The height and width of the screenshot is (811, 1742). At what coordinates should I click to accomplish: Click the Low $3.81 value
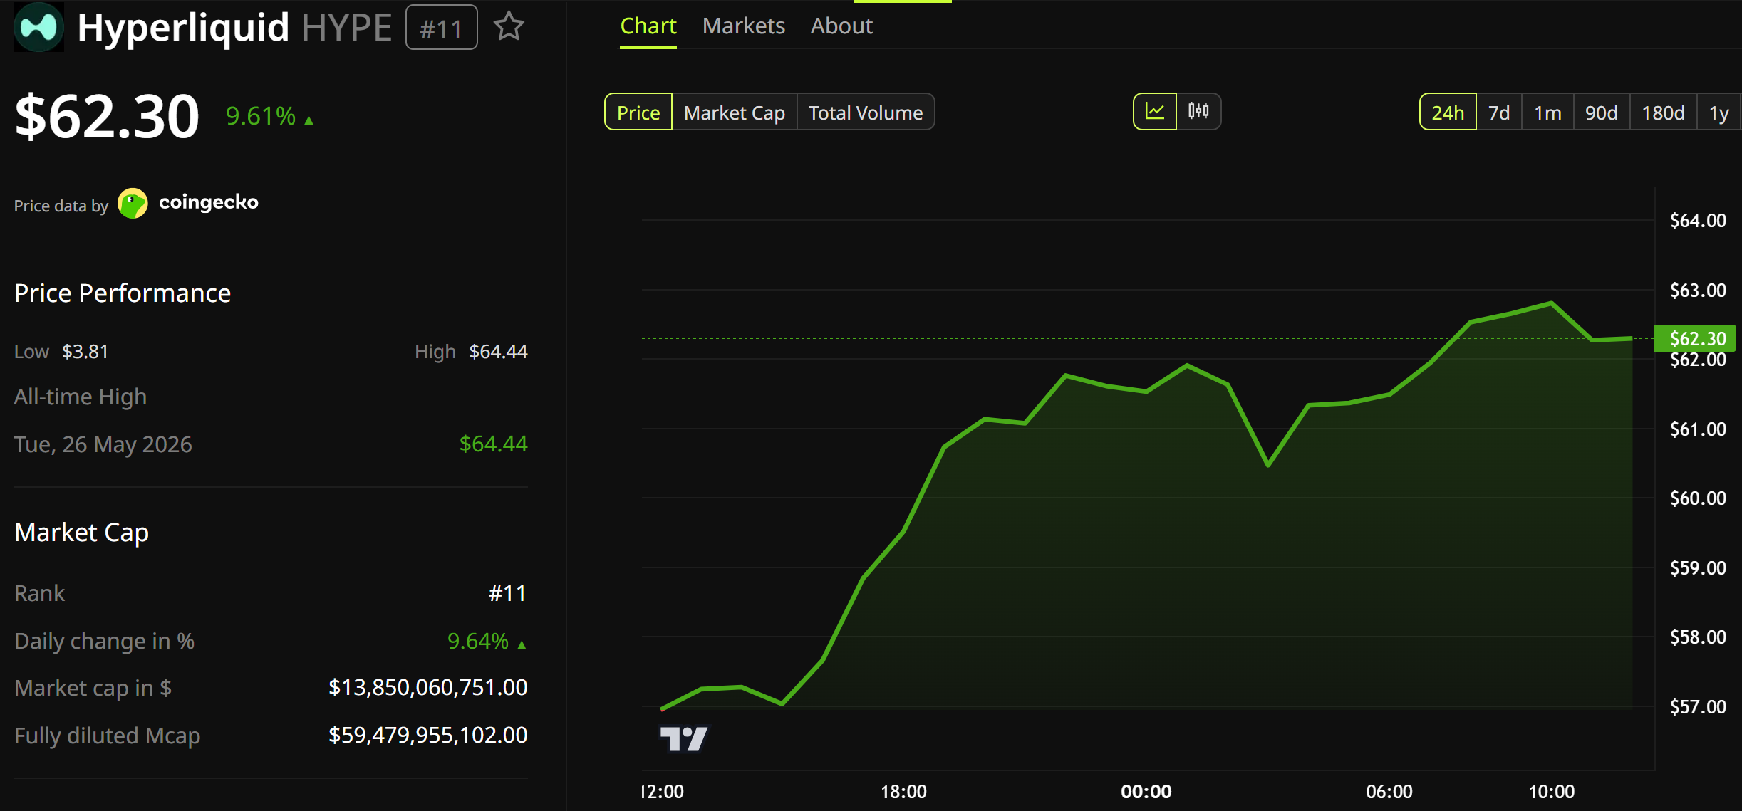[85, 352]
